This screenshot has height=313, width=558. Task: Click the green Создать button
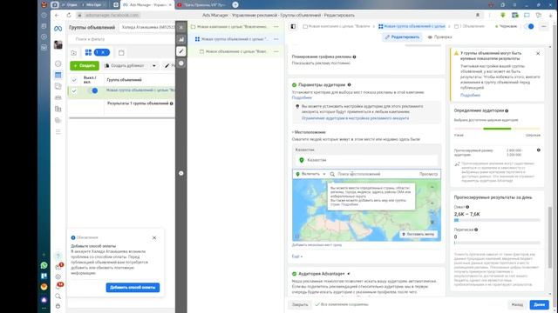[x=85, y=66]
